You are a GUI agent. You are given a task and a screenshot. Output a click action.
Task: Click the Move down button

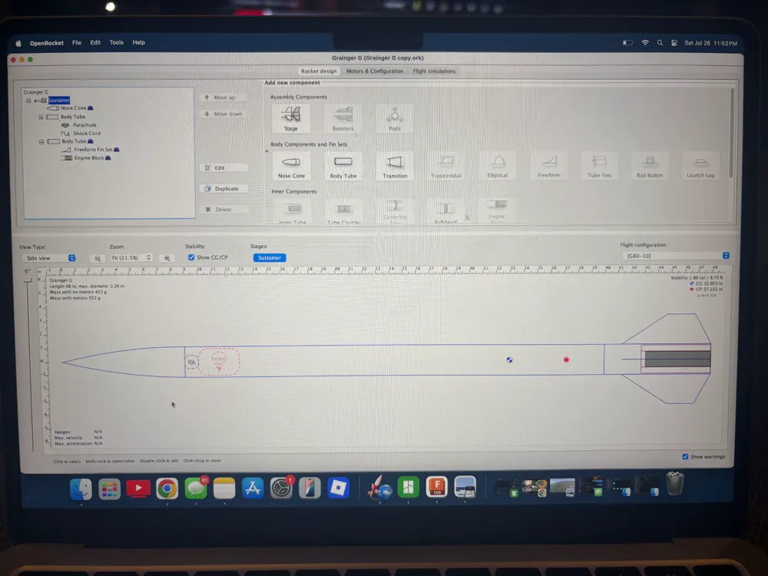[x=223, y=114]
